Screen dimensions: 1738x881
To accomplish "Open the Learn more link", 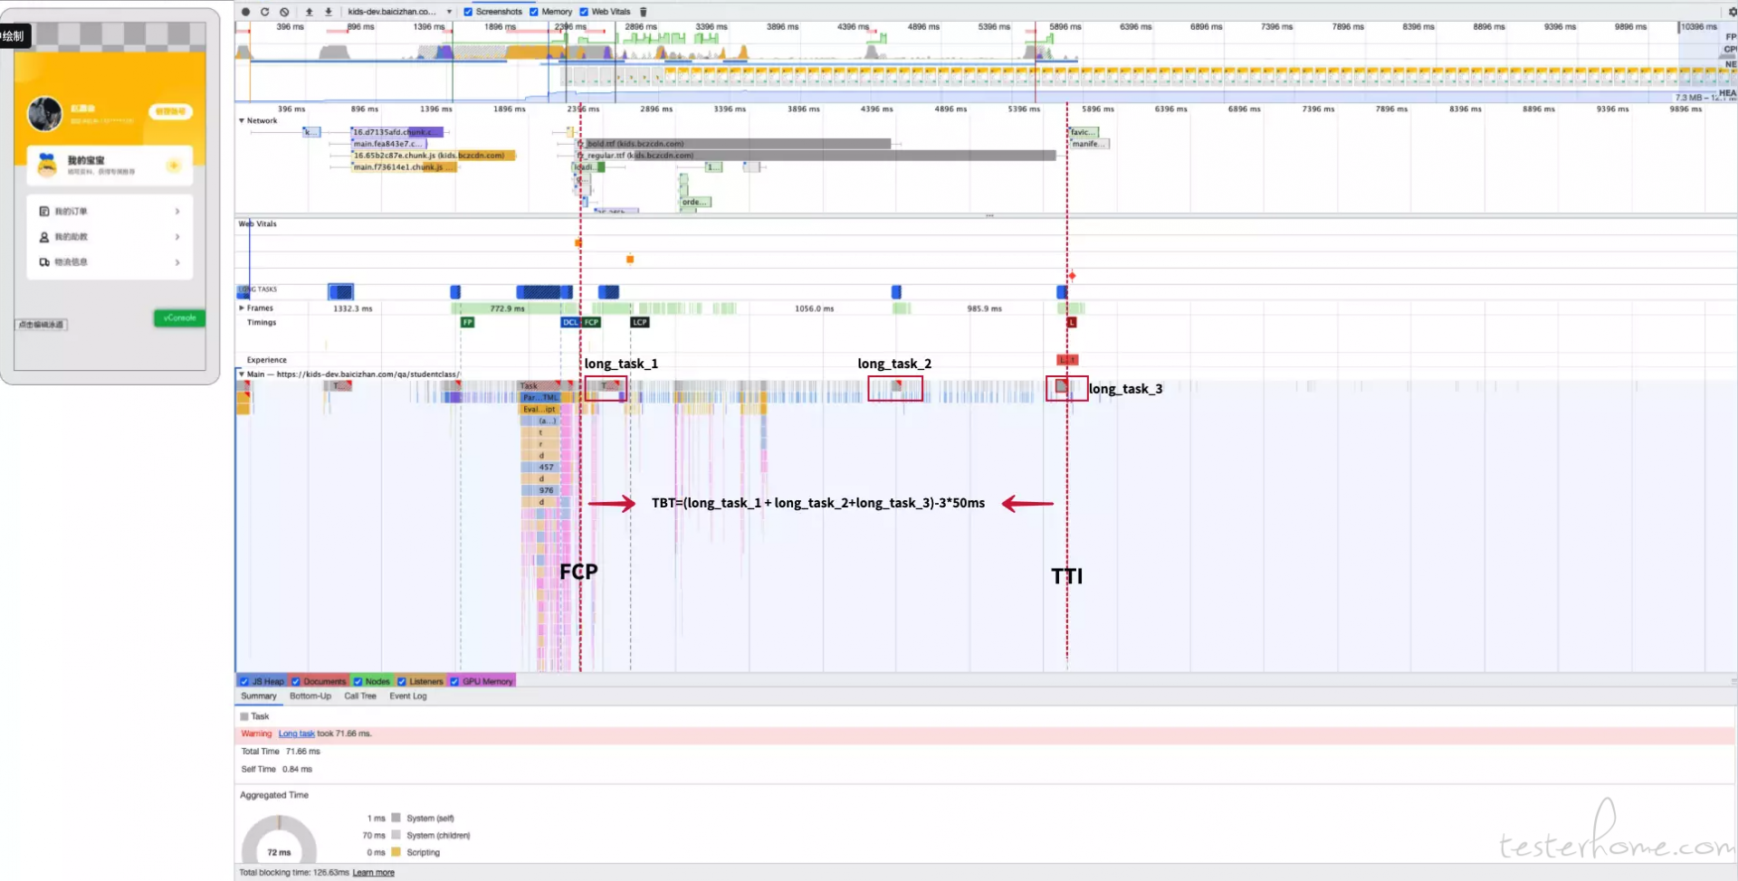I will pyautogui.click(x=373, y=872).
